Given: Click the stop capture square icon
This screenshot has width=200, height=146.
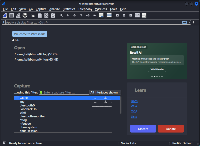Looking at the screenshot, I should point(12,15).
